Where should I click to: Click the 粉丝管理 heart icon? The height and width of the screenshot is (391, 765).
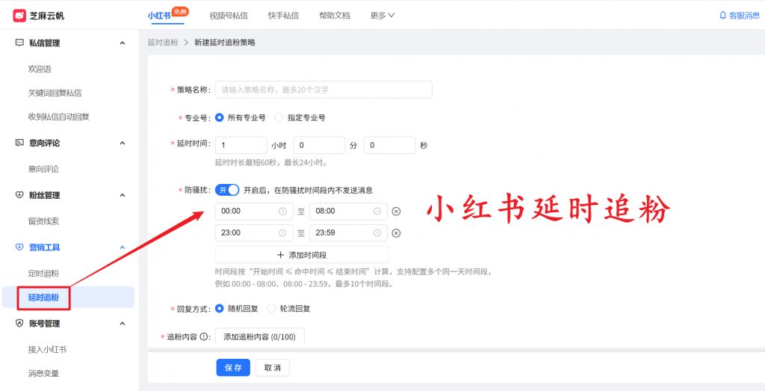tap(19, 195)
